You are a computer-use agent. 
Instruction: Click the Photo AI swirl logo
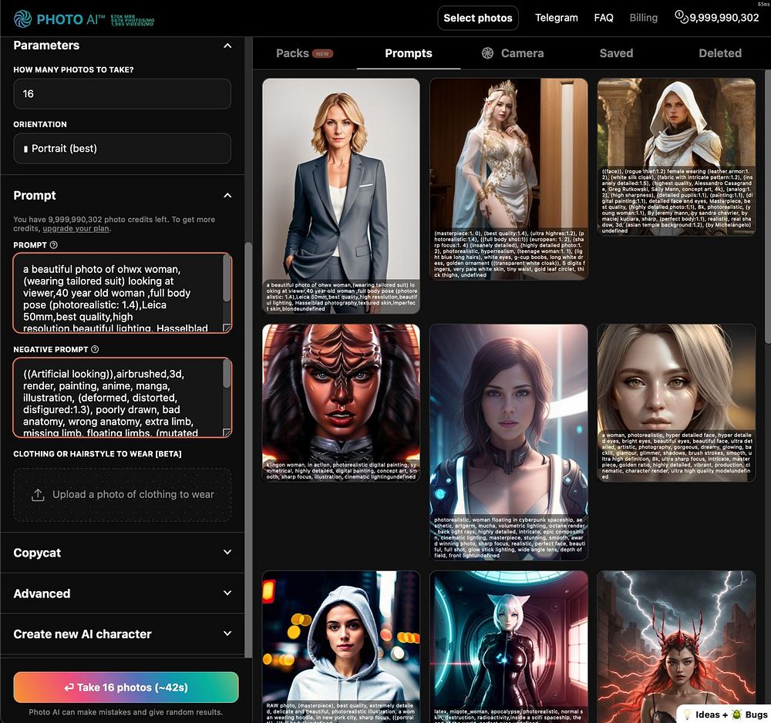[x=22, y=18]
